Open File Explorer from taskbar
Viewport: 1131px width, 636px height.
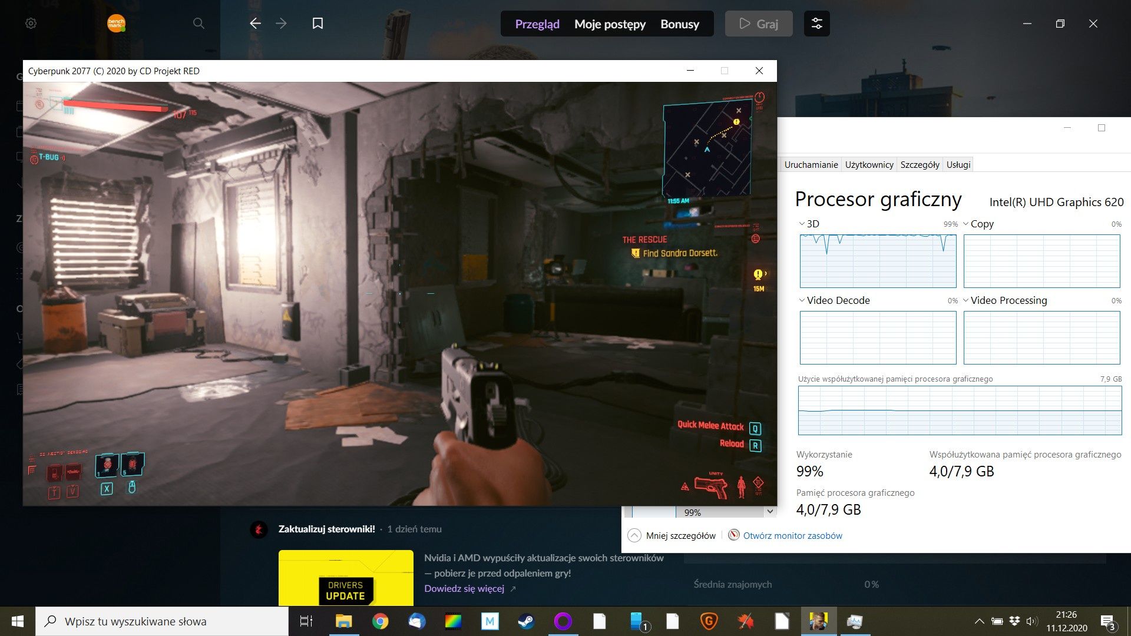click(x=343, y=621)
